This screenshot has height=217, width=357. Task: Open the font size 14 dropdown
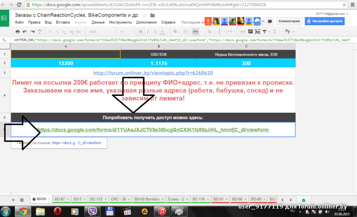[x=127, y=32]
